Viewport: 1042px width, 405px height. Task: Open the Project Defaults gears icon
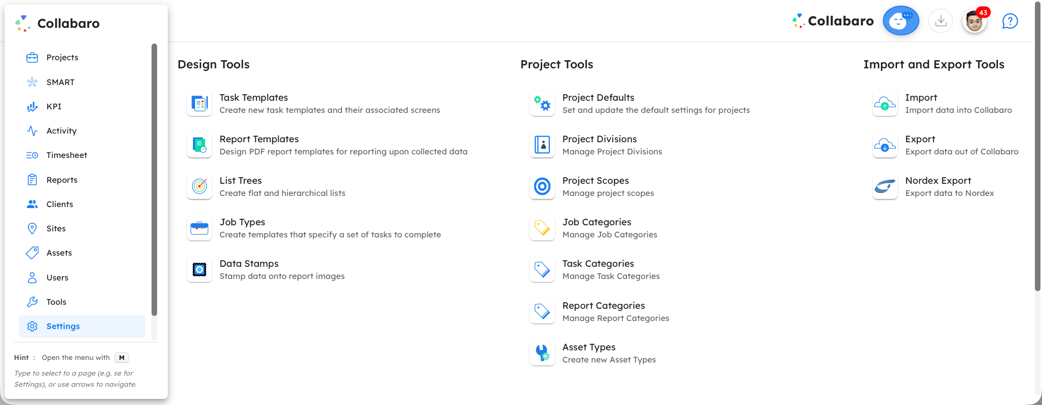click(x=542, y=104)
